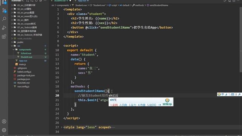Screen dimensions: 242x136
Task: Toggle Chinese input mode on IME toolbar
Action: click(x=223, y=94)
